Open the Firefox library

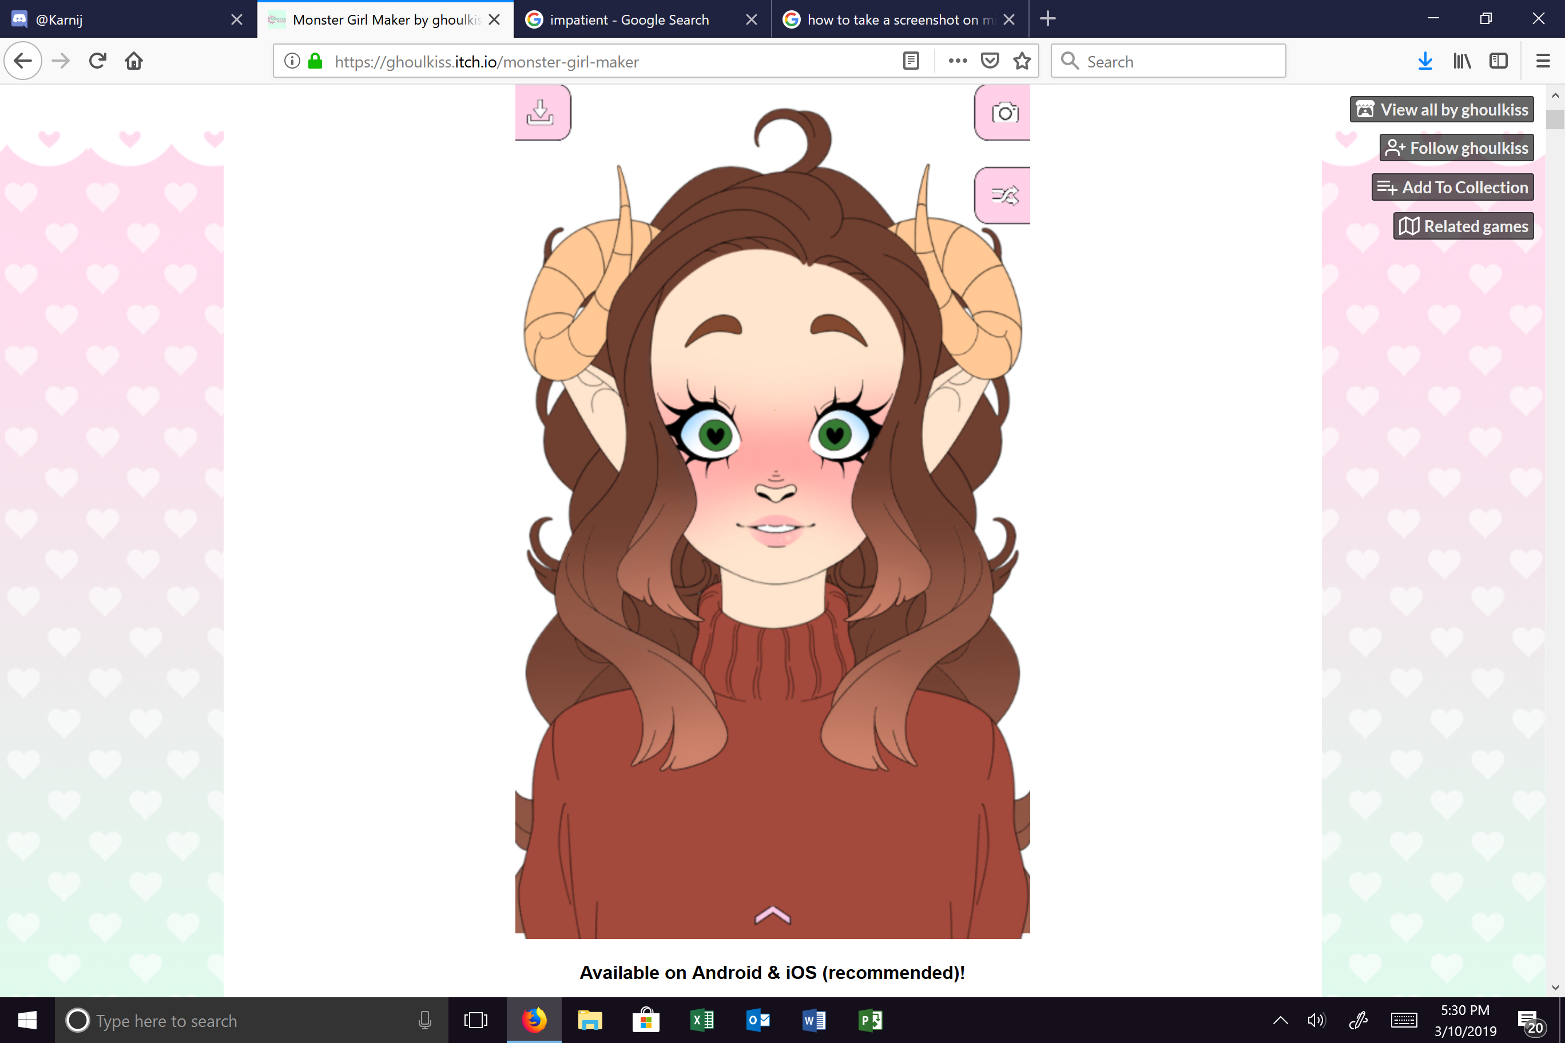click(1462, 61)
